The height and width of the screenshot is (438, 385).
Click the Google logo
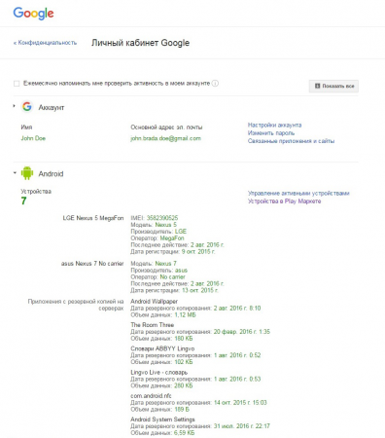[33, 14]
